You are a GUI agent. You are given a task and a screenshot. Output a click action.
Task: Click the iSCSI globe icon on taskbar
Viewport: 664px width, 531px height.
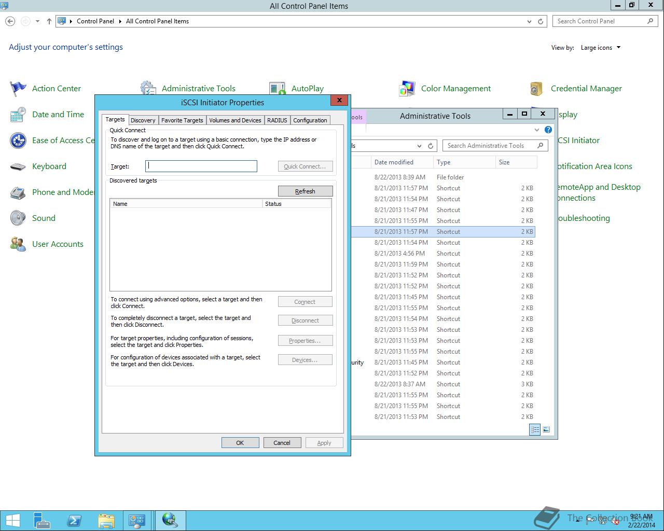pos(170,520)
